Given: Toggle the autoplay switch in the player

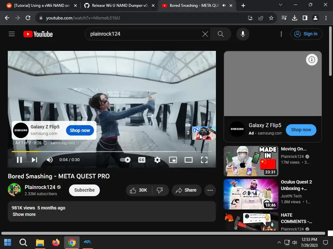Looking at the screenshot, I should [125, 160].
